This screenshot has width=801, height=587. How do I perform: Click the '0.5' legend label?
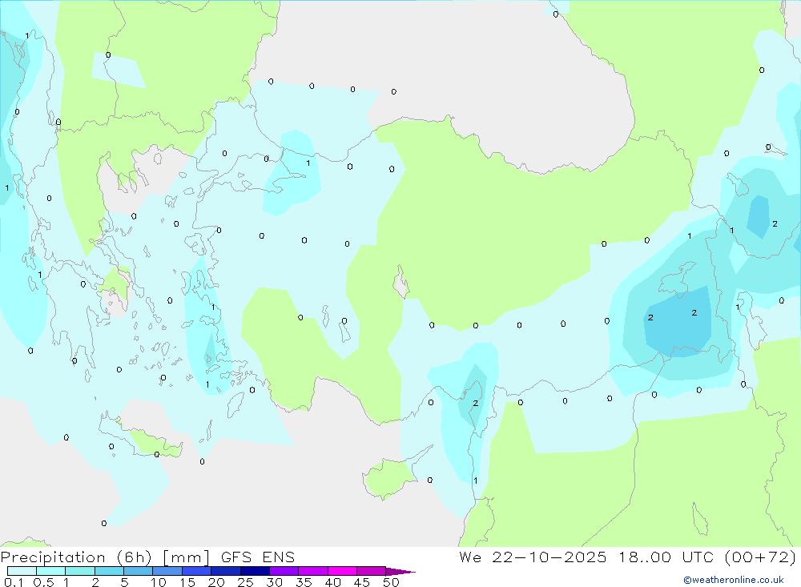[x=43, y=582]
